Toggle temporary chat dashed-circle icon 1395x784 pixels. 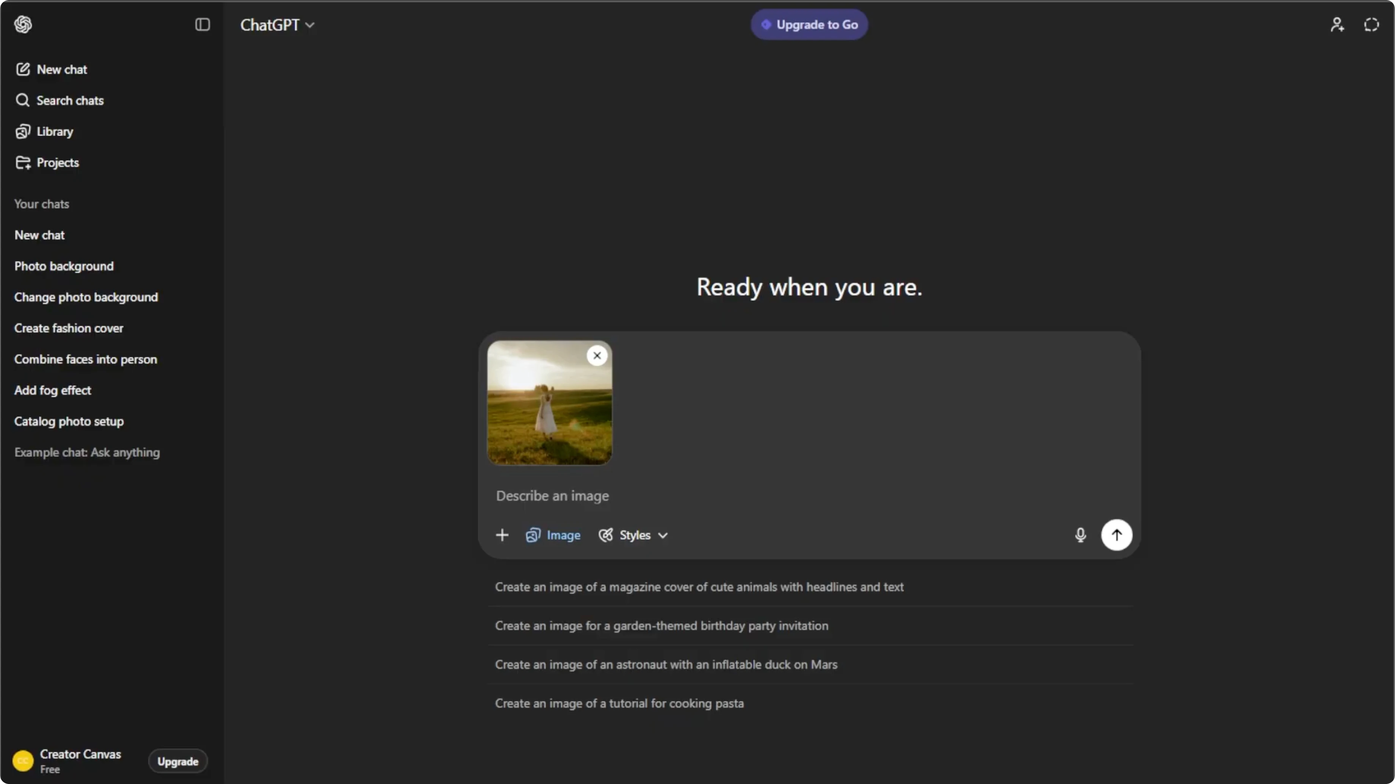pyautogui.click(x=1371, y=24)
